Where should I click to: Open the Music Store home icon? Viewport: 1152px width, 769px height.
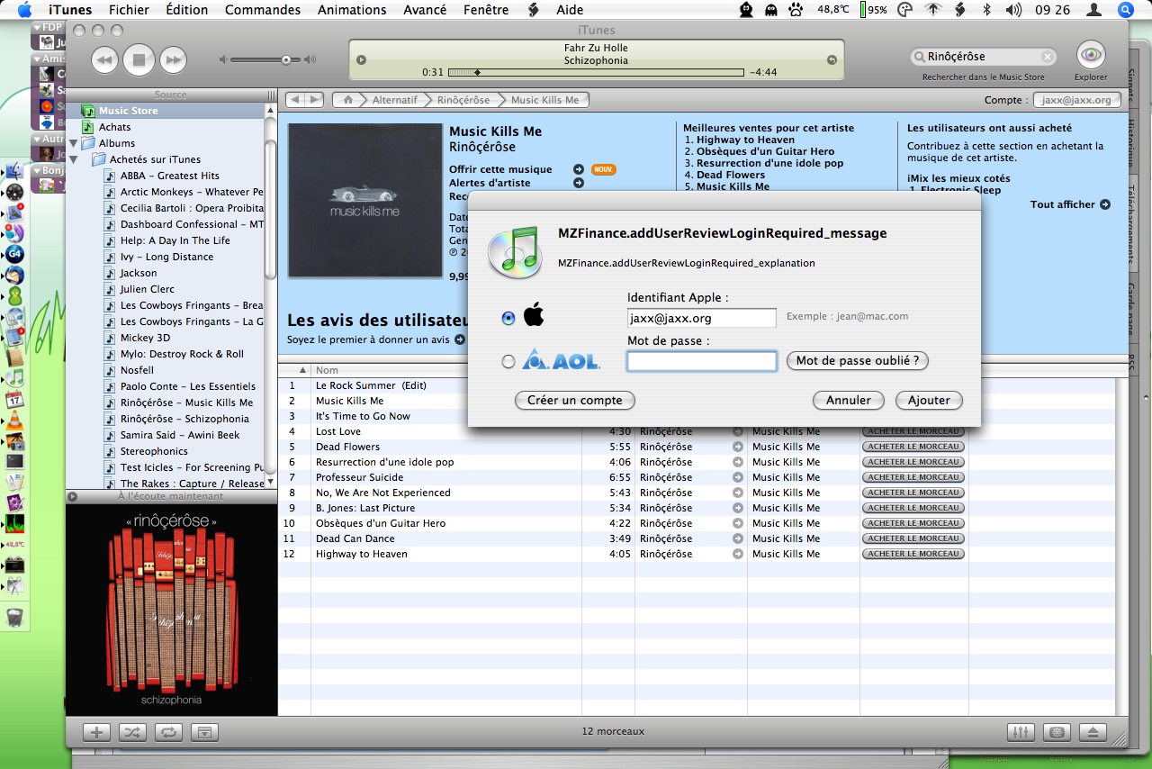point(347,100)
